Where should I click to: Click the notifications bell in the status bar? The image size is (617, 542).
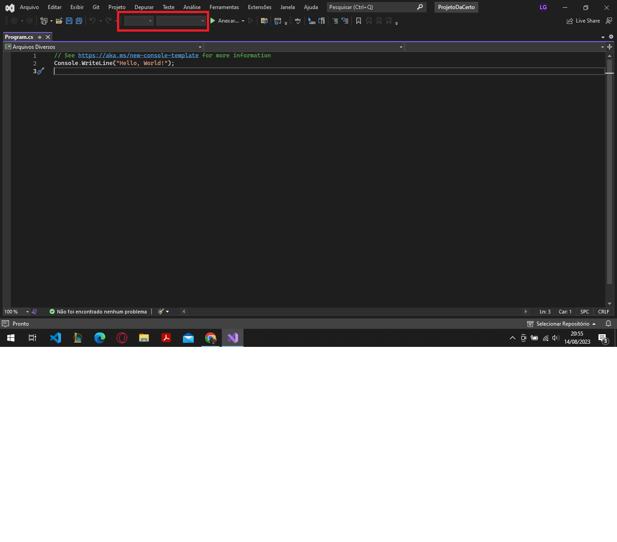[608, 324]
